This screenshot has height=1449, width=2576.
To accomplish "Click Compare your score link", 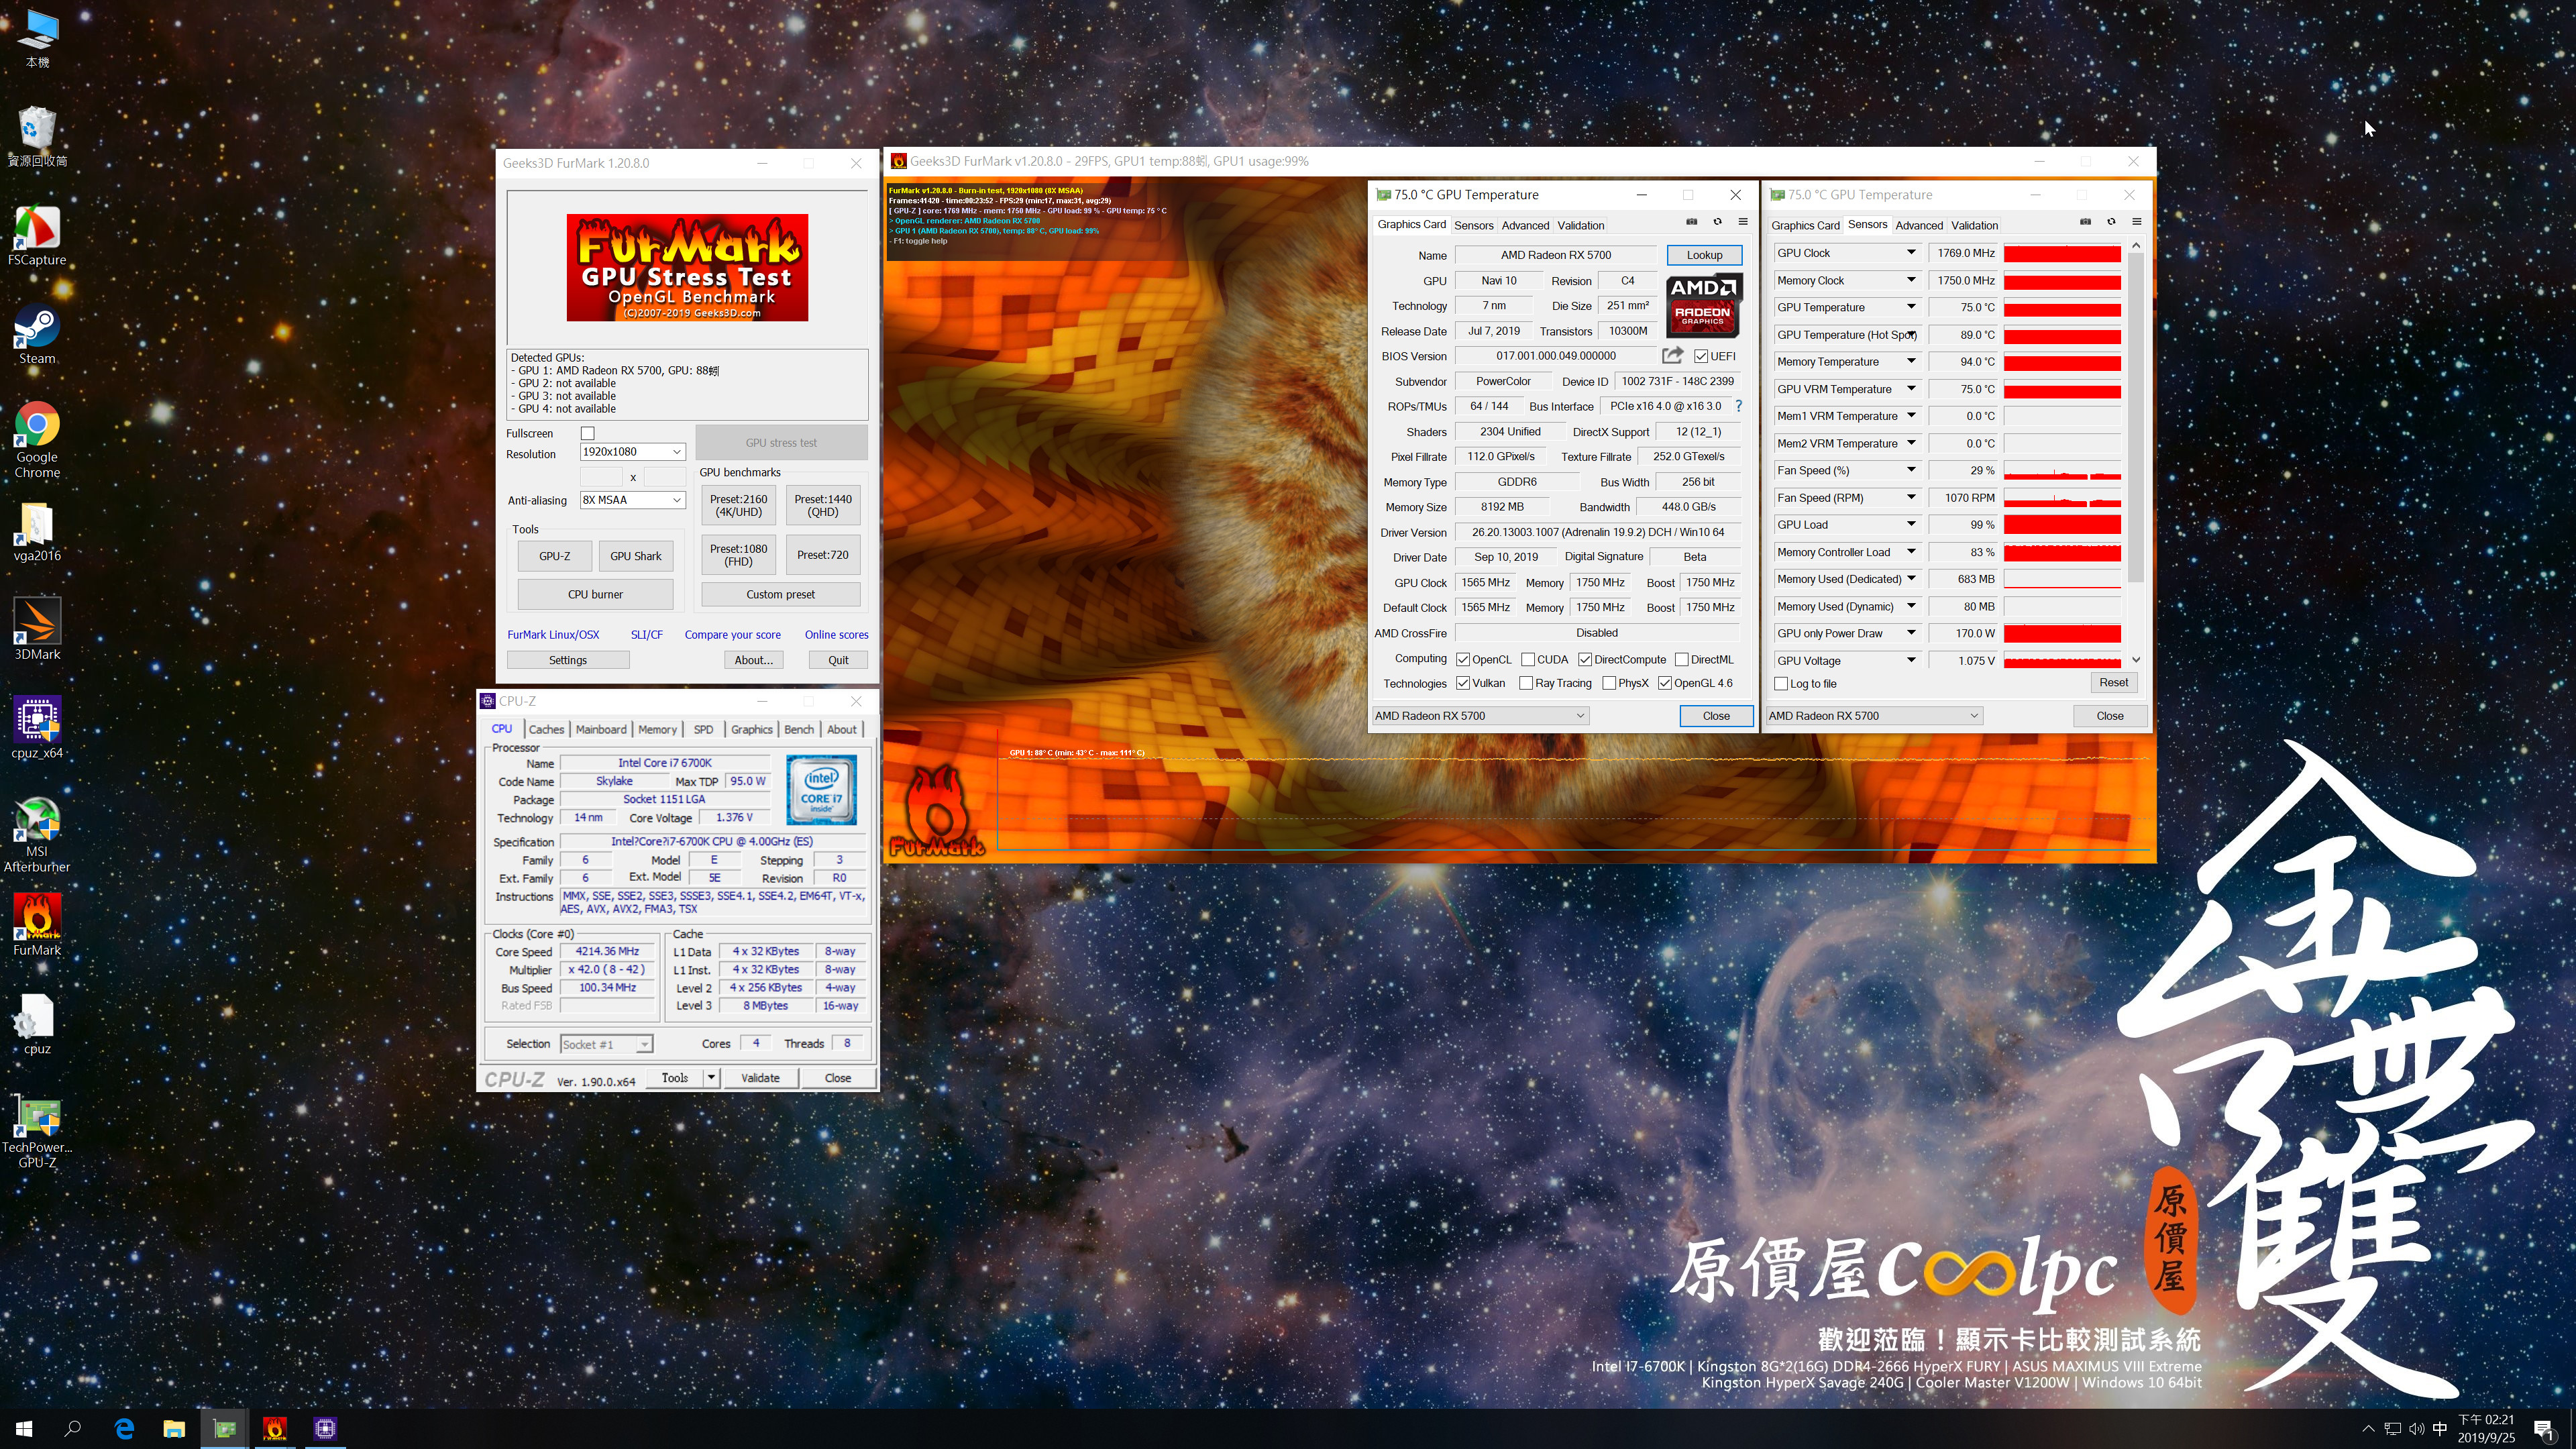I will click(x=732, y=635).
